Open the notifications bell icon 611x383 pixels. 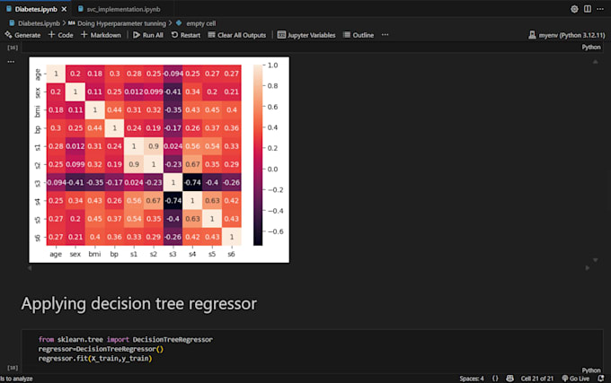point(601,379)
